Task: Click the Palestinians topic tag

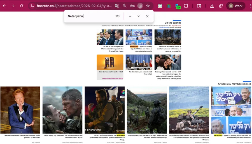Action: pyautogui.click(x=142, y=26)
